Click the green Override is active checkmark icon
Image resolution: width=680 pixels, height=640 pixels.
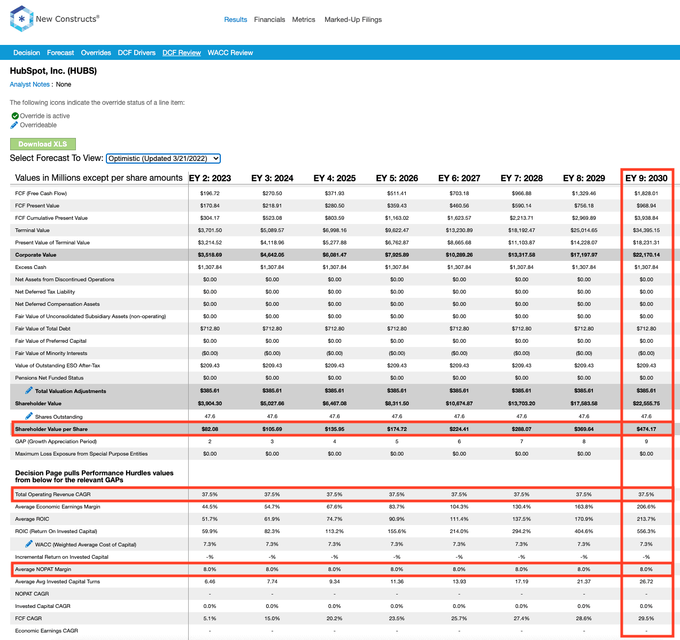pyautogui.click(x=15, y=116)
